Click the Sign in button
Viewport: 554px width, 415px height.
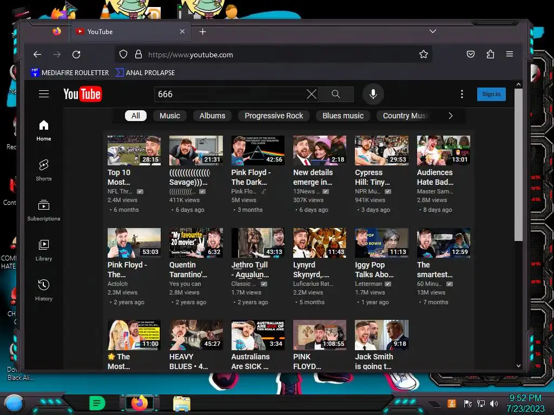491,94
